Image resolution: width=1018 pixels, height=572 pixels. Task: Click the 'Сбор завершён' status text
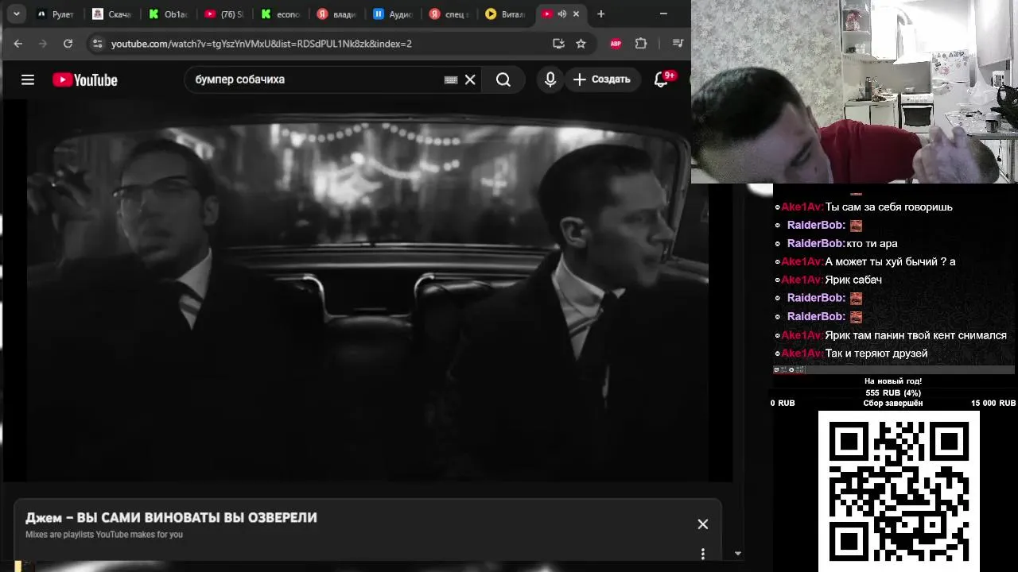click(893, 404)
